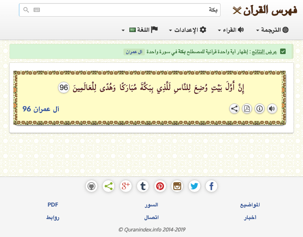Open the الإعدادات settings dropdown
303x237 pixels.
(187, 30)
